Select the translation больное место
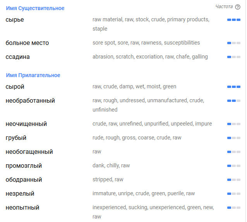 [27, 43]
